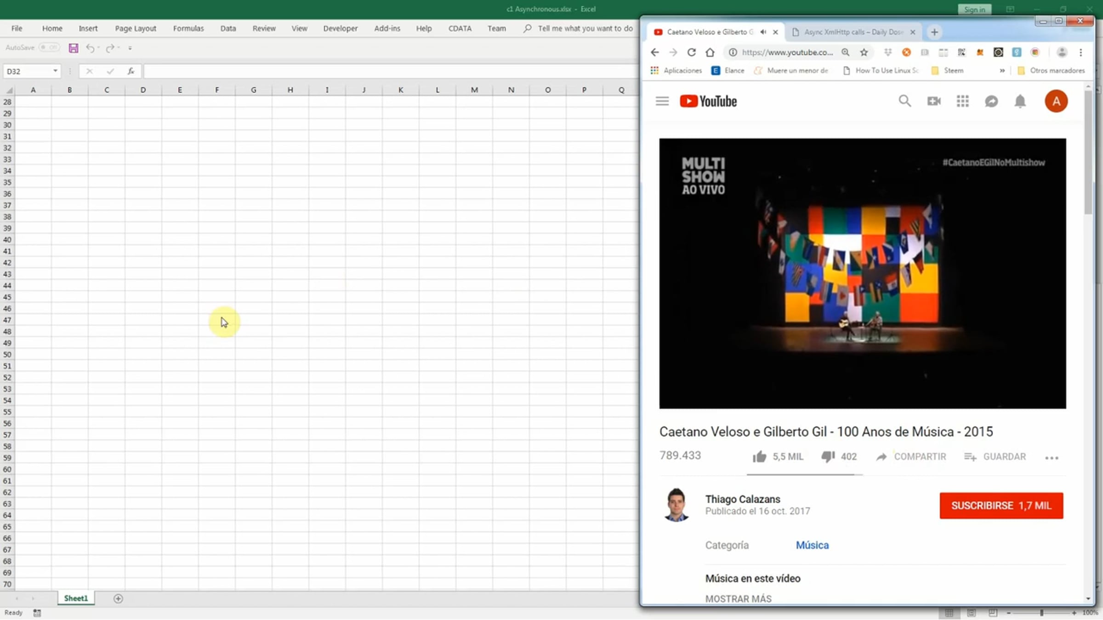Screen dimensions: 1103x620
Task: Click the macro recording icon in status bar
Action: point(37,613)
